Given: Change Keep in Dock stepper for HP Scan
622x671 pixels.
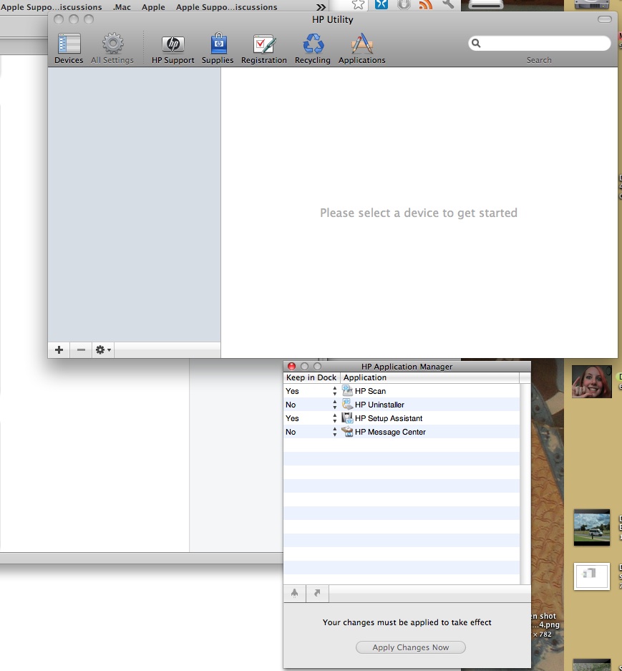Looking at the screenshot, I should coord(334,391).
